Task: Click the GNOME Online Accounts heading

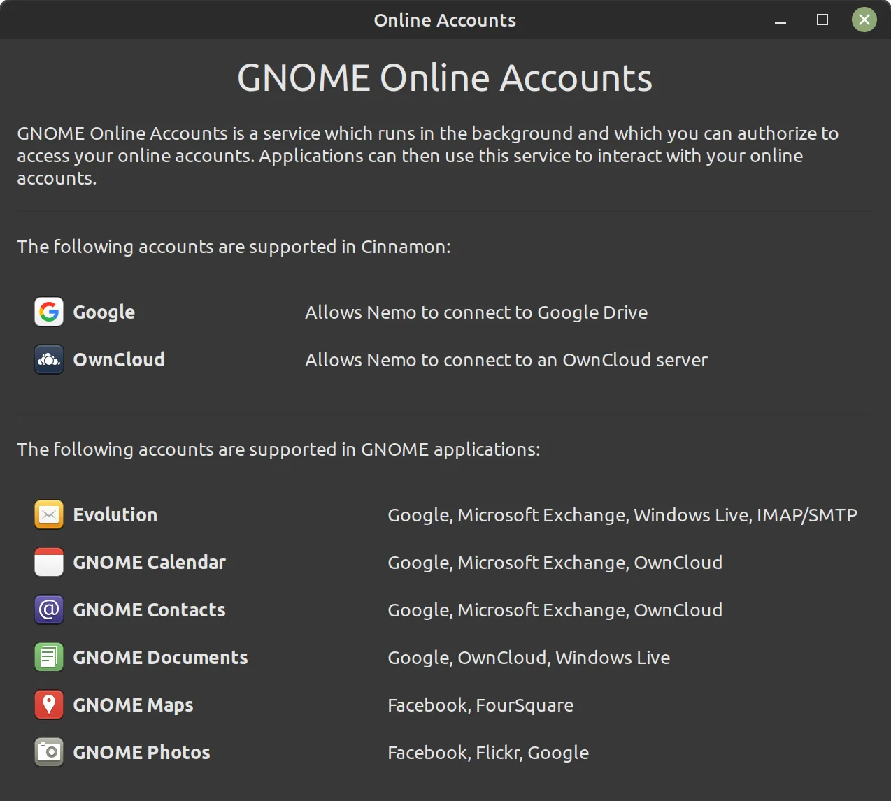Action: click(x=445, y=78)
